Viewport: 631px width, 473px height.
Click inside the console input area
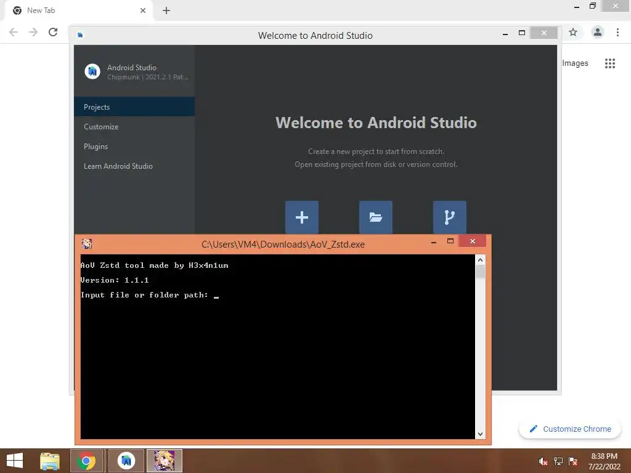[278, 347]
